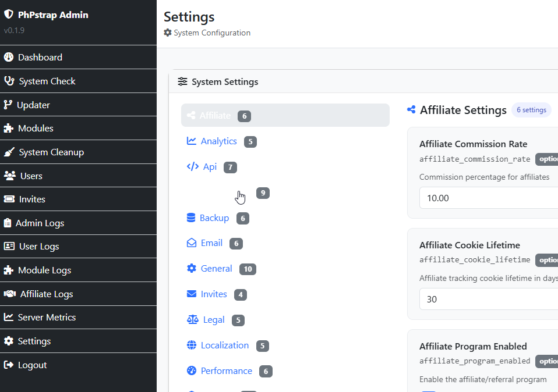Image resolution: width=558 pixels, height=392 pixels.
Task: Open System Check page
Action: pyautogui.click(x=78, y=81)
